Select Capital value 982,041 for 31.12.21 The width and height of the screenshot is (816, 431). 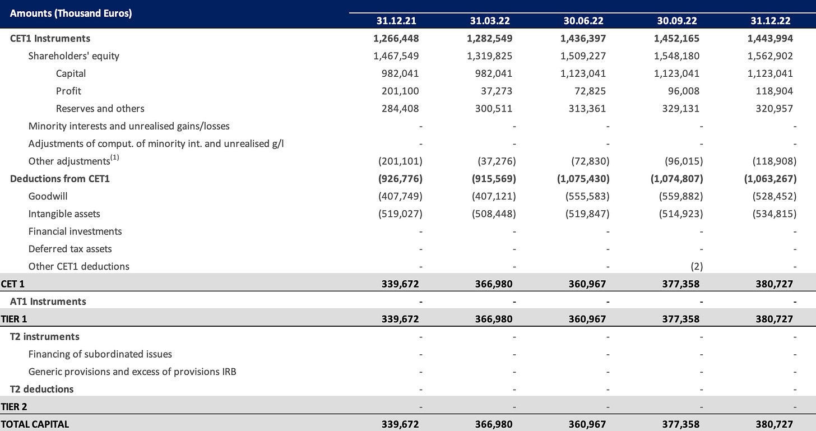click(x=401, y=73)
